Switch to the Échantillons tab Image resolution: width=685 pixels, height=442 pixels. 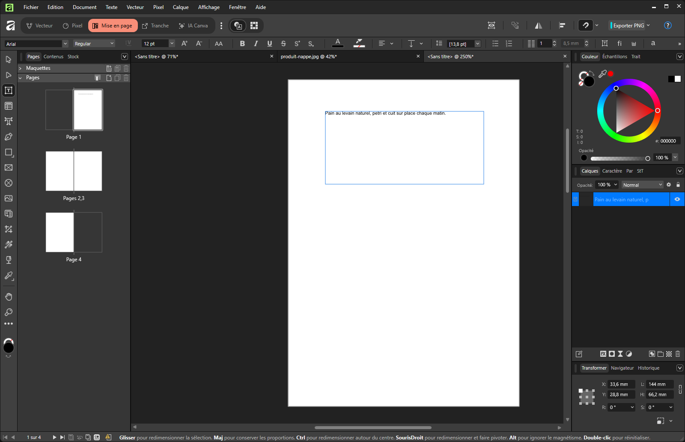coord(614,57)
